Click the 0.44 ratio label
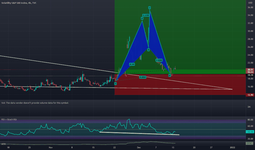 [132, 64]
